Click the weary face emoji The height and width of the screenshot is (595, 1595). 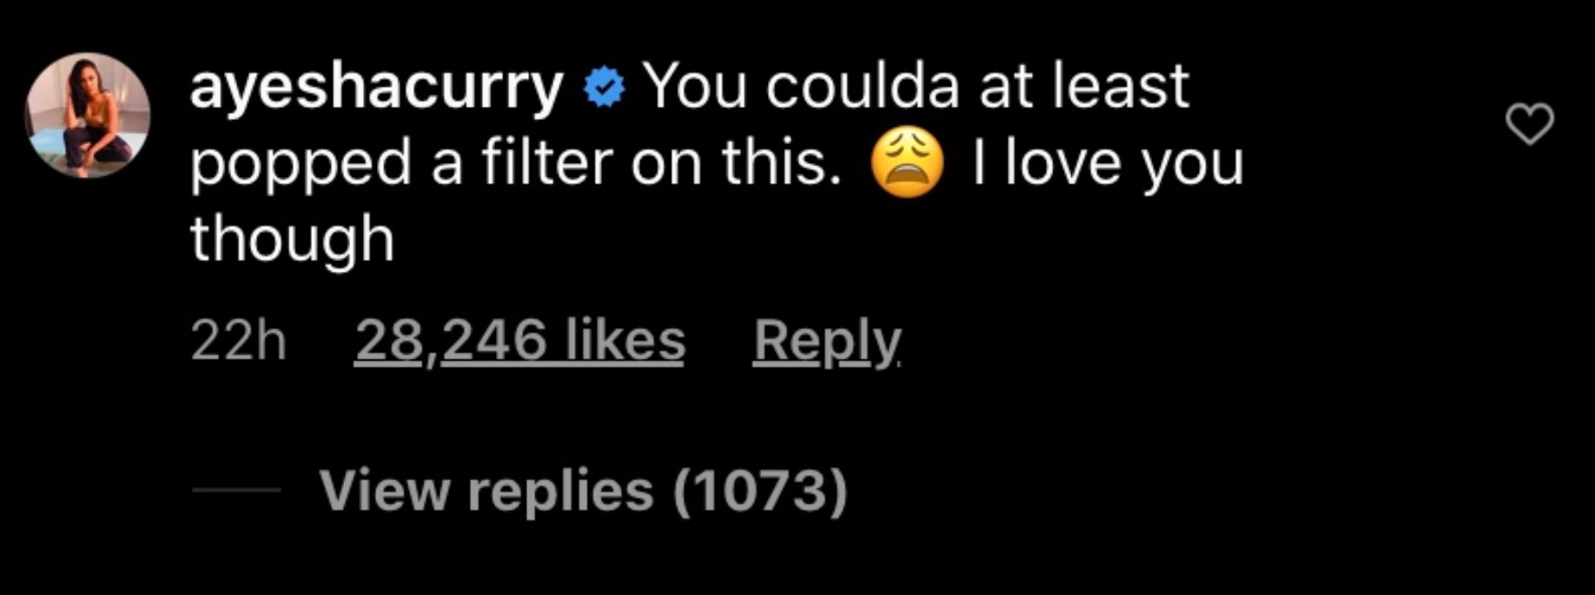907,166
